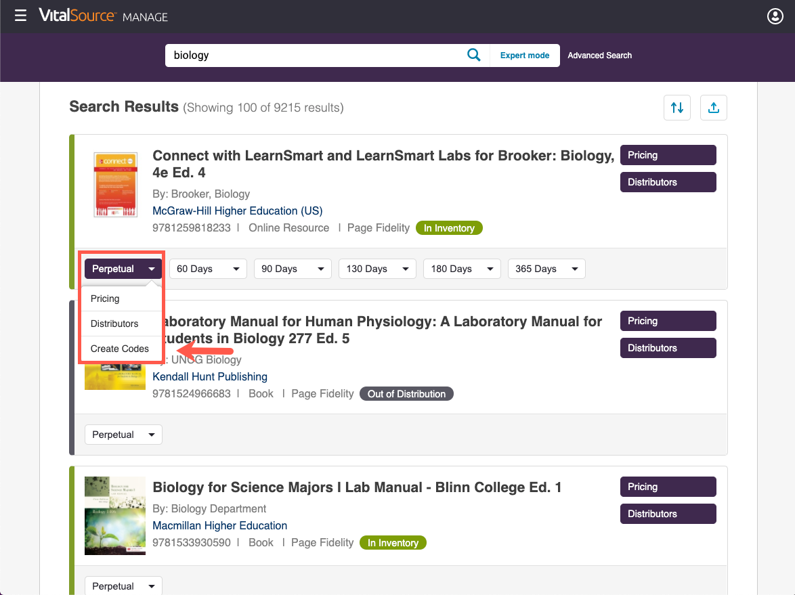Expand the 180 Days dropdown
Image resolution: width=795 pixels, height=595 pixels.
point(462,269)
